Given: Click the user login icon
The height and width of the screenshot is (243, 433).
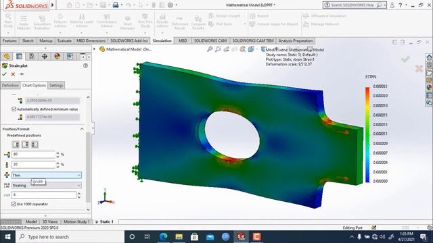Looking at the screenshot, I should tap(392, 5).
